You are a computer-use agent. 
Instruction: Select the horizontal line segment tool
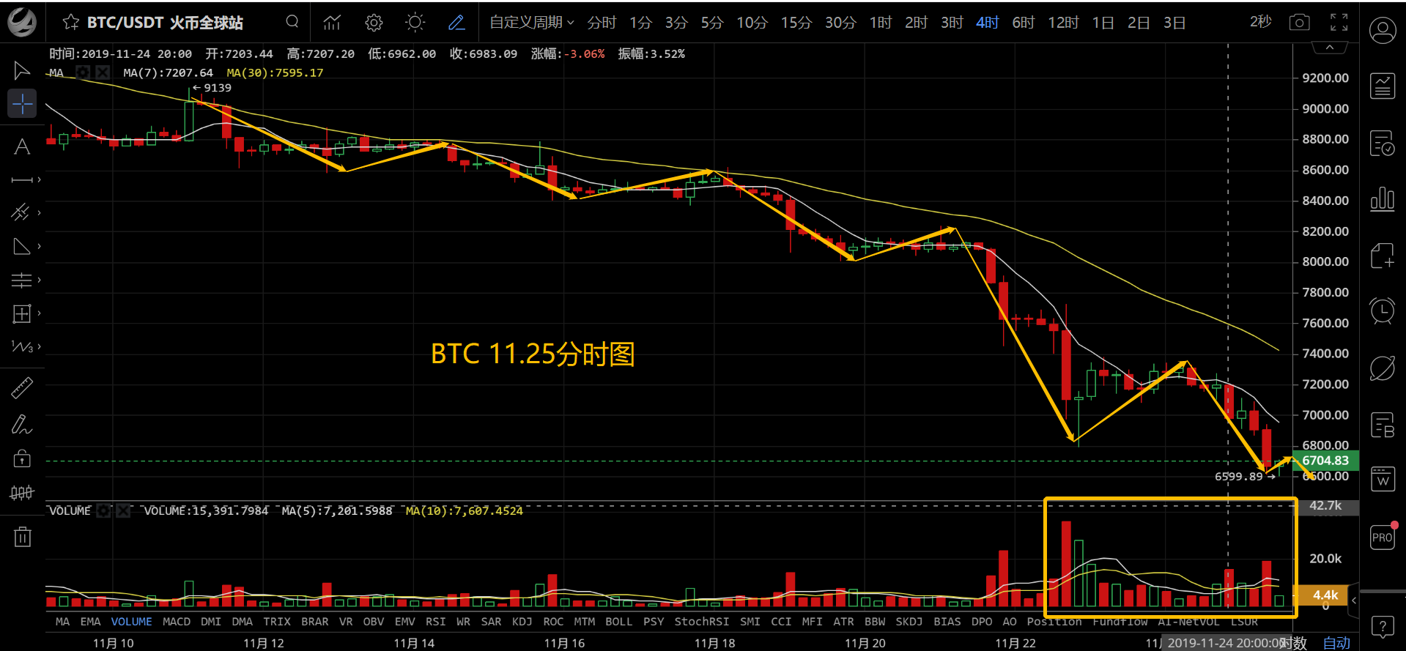[x=22, y=179]
